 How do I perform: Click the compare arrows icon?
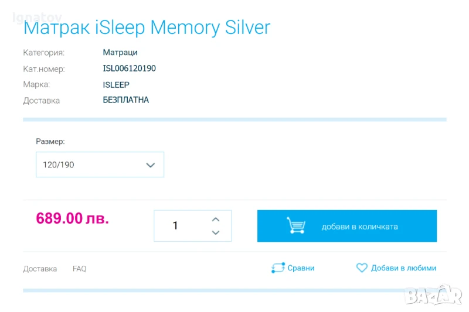pos(277,268)
